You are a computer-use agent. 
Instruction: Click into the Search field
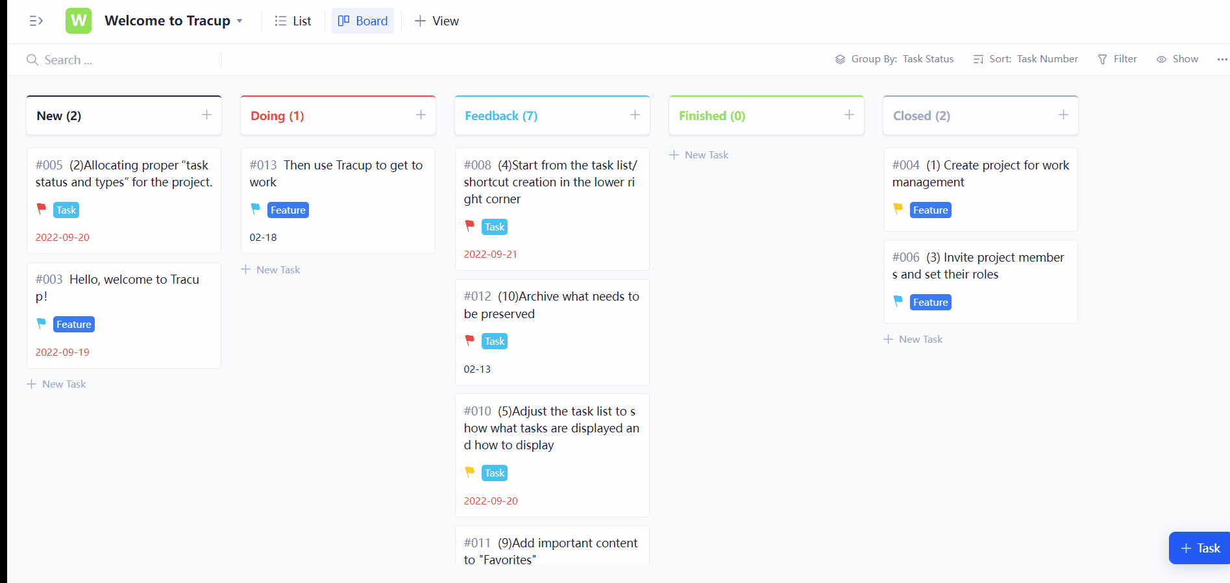[x=123, y=60]
